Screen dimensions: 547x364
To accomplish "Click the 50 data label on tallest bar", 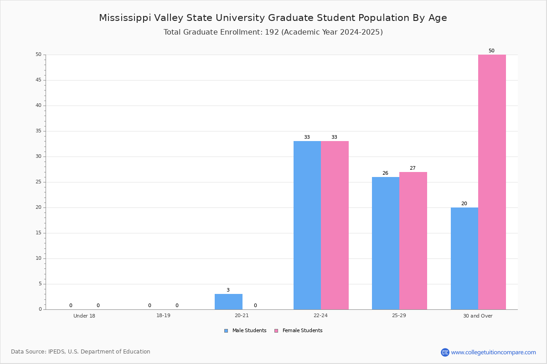I will 491,51.
